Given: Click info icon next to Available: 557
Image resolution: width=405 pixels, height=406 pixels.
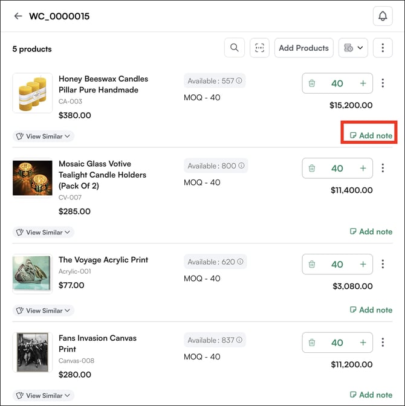Looking at the screenshot, I should tap(239, 81).
